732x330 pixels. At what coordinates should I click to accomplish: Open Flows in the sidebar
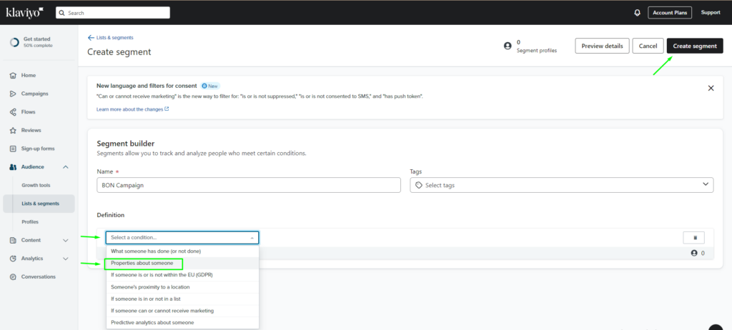click(x=29, y=112)
